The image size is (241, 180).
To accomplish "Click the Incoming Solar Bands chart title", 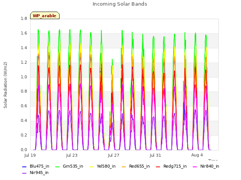I will point(120,4).
